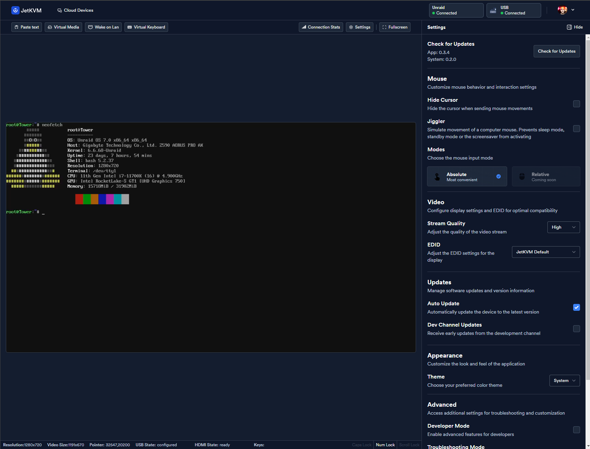Enable the Hide Cursor checkbox
590x449 pixels.
click(576, 104)
